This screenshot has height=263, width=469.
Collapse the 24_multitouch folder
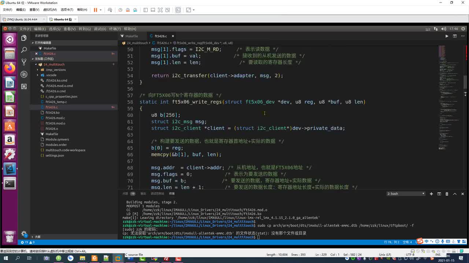tap(54, 64)
